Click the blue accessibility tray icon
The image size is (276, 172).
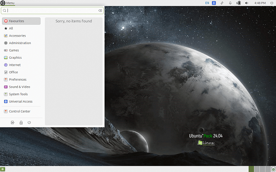pyautogui.click(x=214, y=3)
